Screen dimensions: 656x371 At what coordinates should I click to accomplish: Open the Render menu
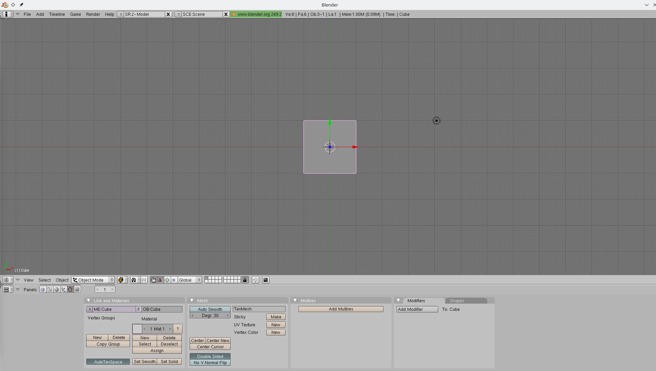[x=93, y=14]
